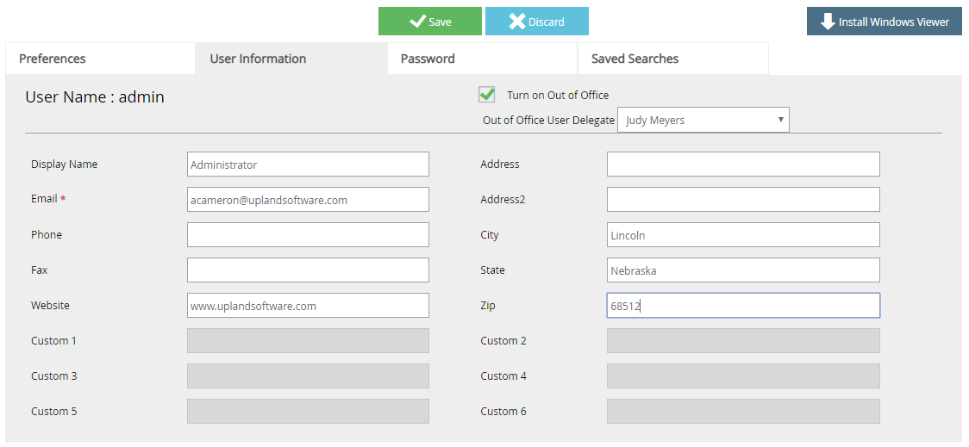Click Install Windows Viewer button

(x=885, y=22)
